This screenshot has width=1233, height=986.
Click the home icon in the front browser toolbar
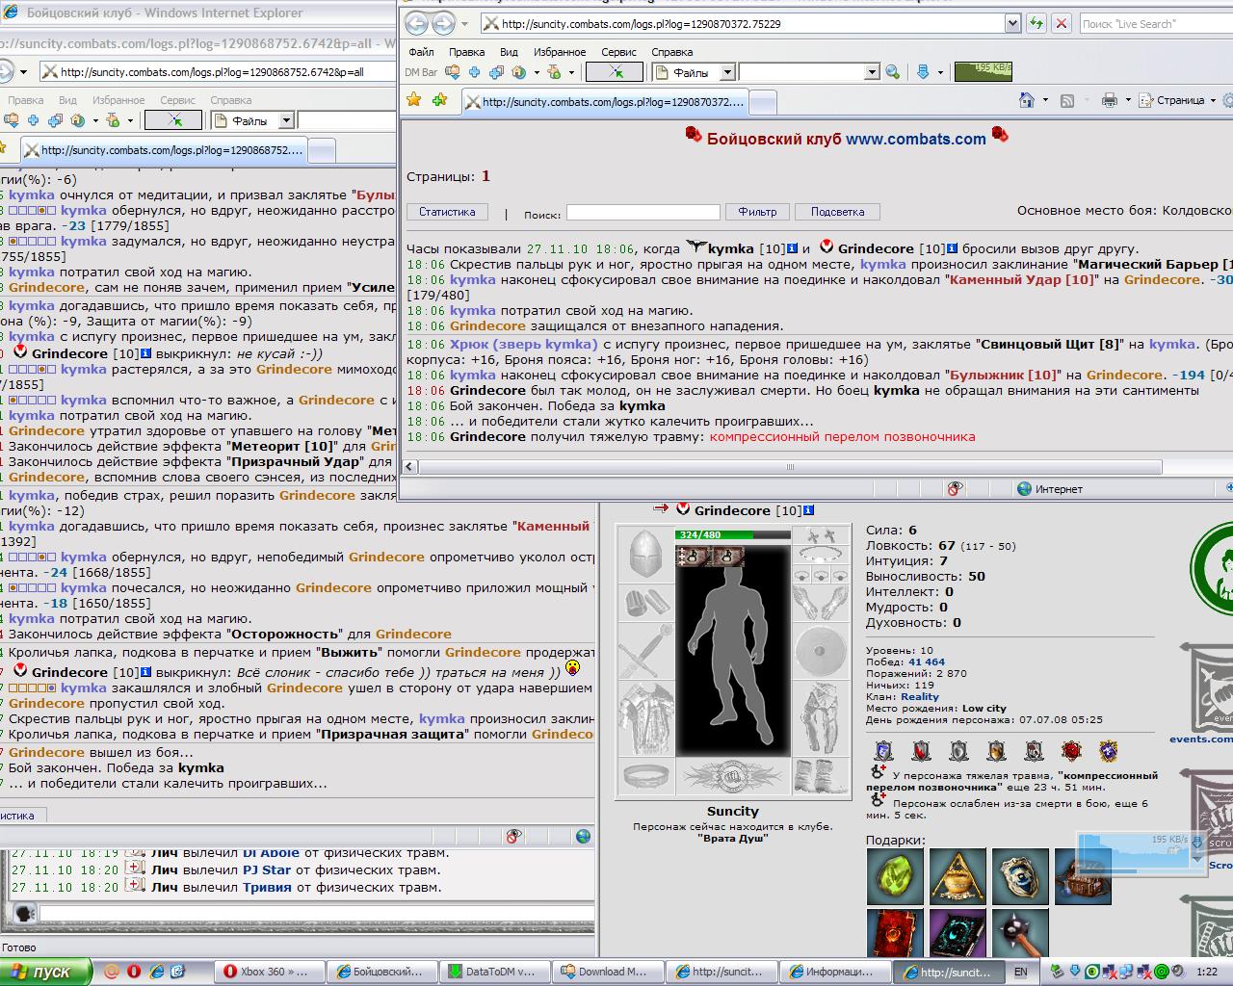[1028, 100]
